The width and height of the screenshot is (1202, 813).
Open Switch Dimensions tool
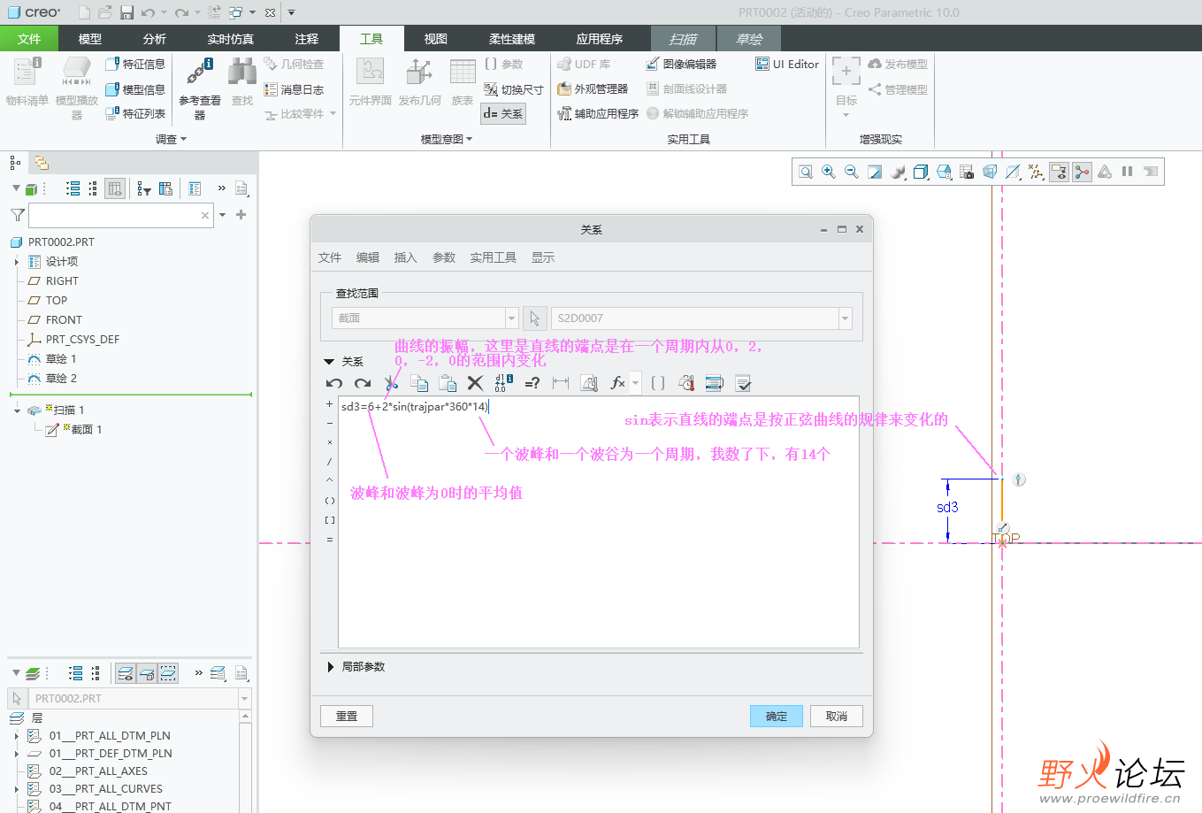(514, 89)
